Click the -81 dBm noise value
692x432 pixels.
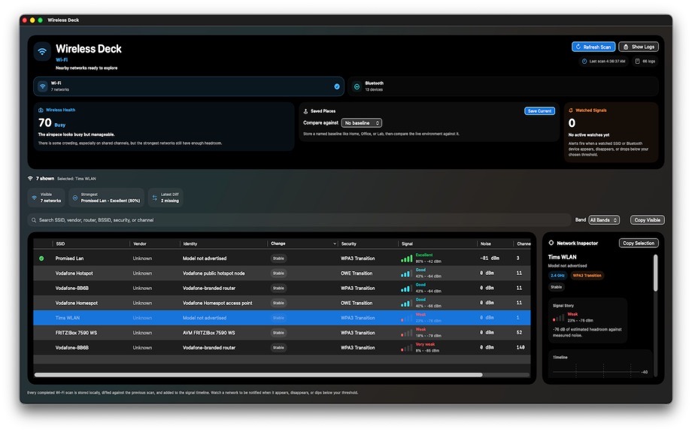490,258
